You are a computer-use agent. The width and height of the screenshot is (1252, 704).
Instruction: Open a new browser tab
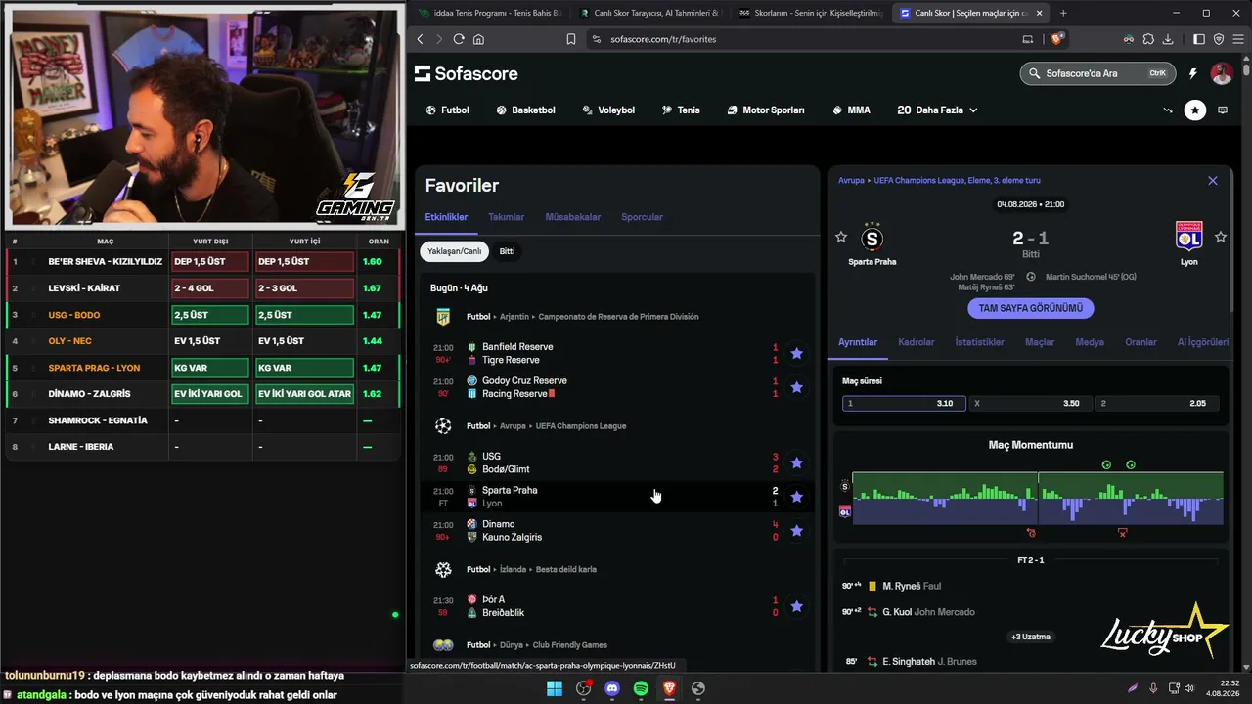coord(1063,13)
